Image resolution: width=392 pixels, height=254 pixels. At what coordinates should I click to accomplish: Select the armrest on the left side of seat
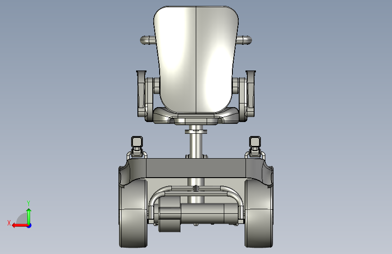click(145, 96)
